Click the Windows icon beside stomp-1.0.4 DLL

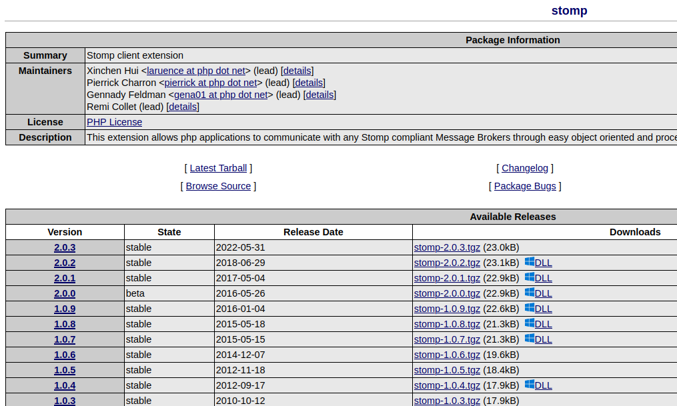[530, 385]
